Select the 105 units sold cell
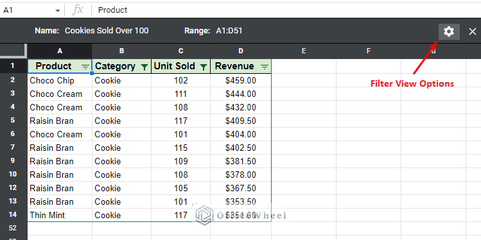This screenshot has height=240, width=481. (x=180, y=188)
